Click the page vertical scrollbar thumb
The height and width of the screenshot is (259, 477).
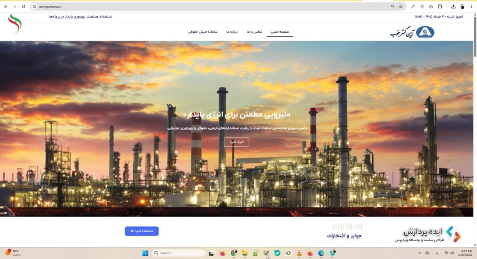coord(475,36)
